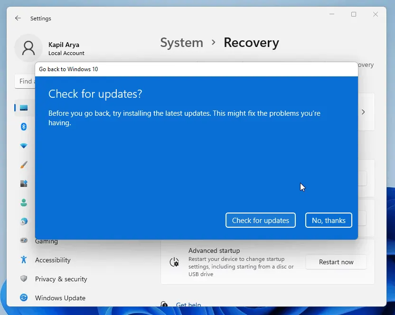Click the Check for updates button

[260, 220]
